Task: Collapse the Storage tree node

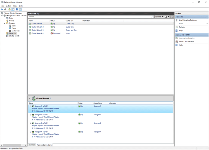Action: tap(5, 23)
